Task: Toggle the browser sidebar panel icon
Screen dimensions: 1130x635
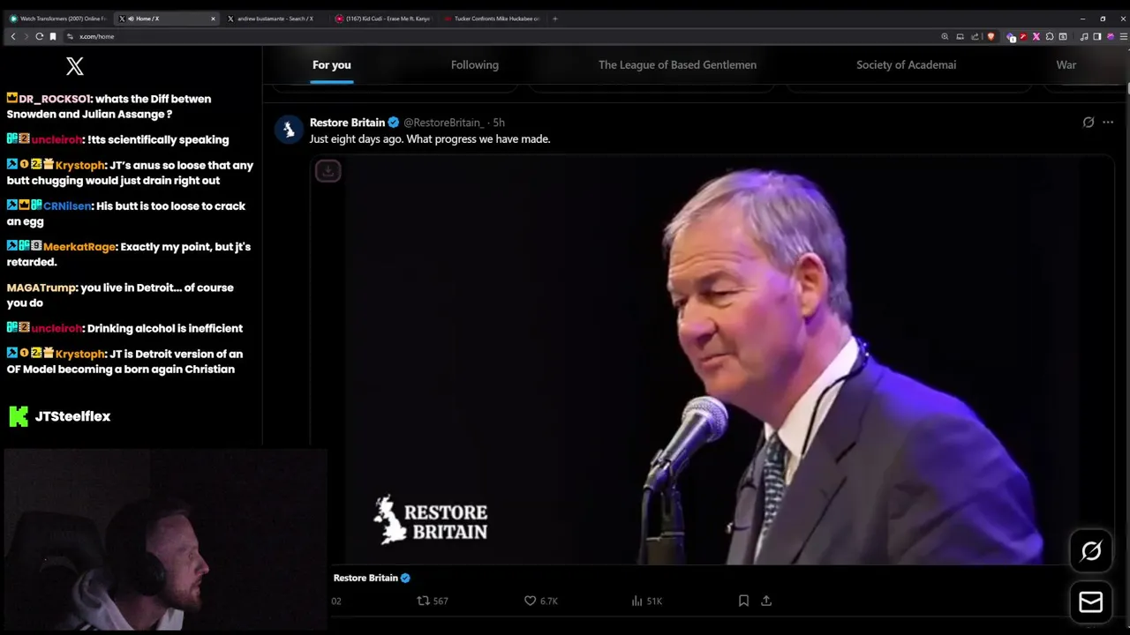Action: click(1096, 36)
